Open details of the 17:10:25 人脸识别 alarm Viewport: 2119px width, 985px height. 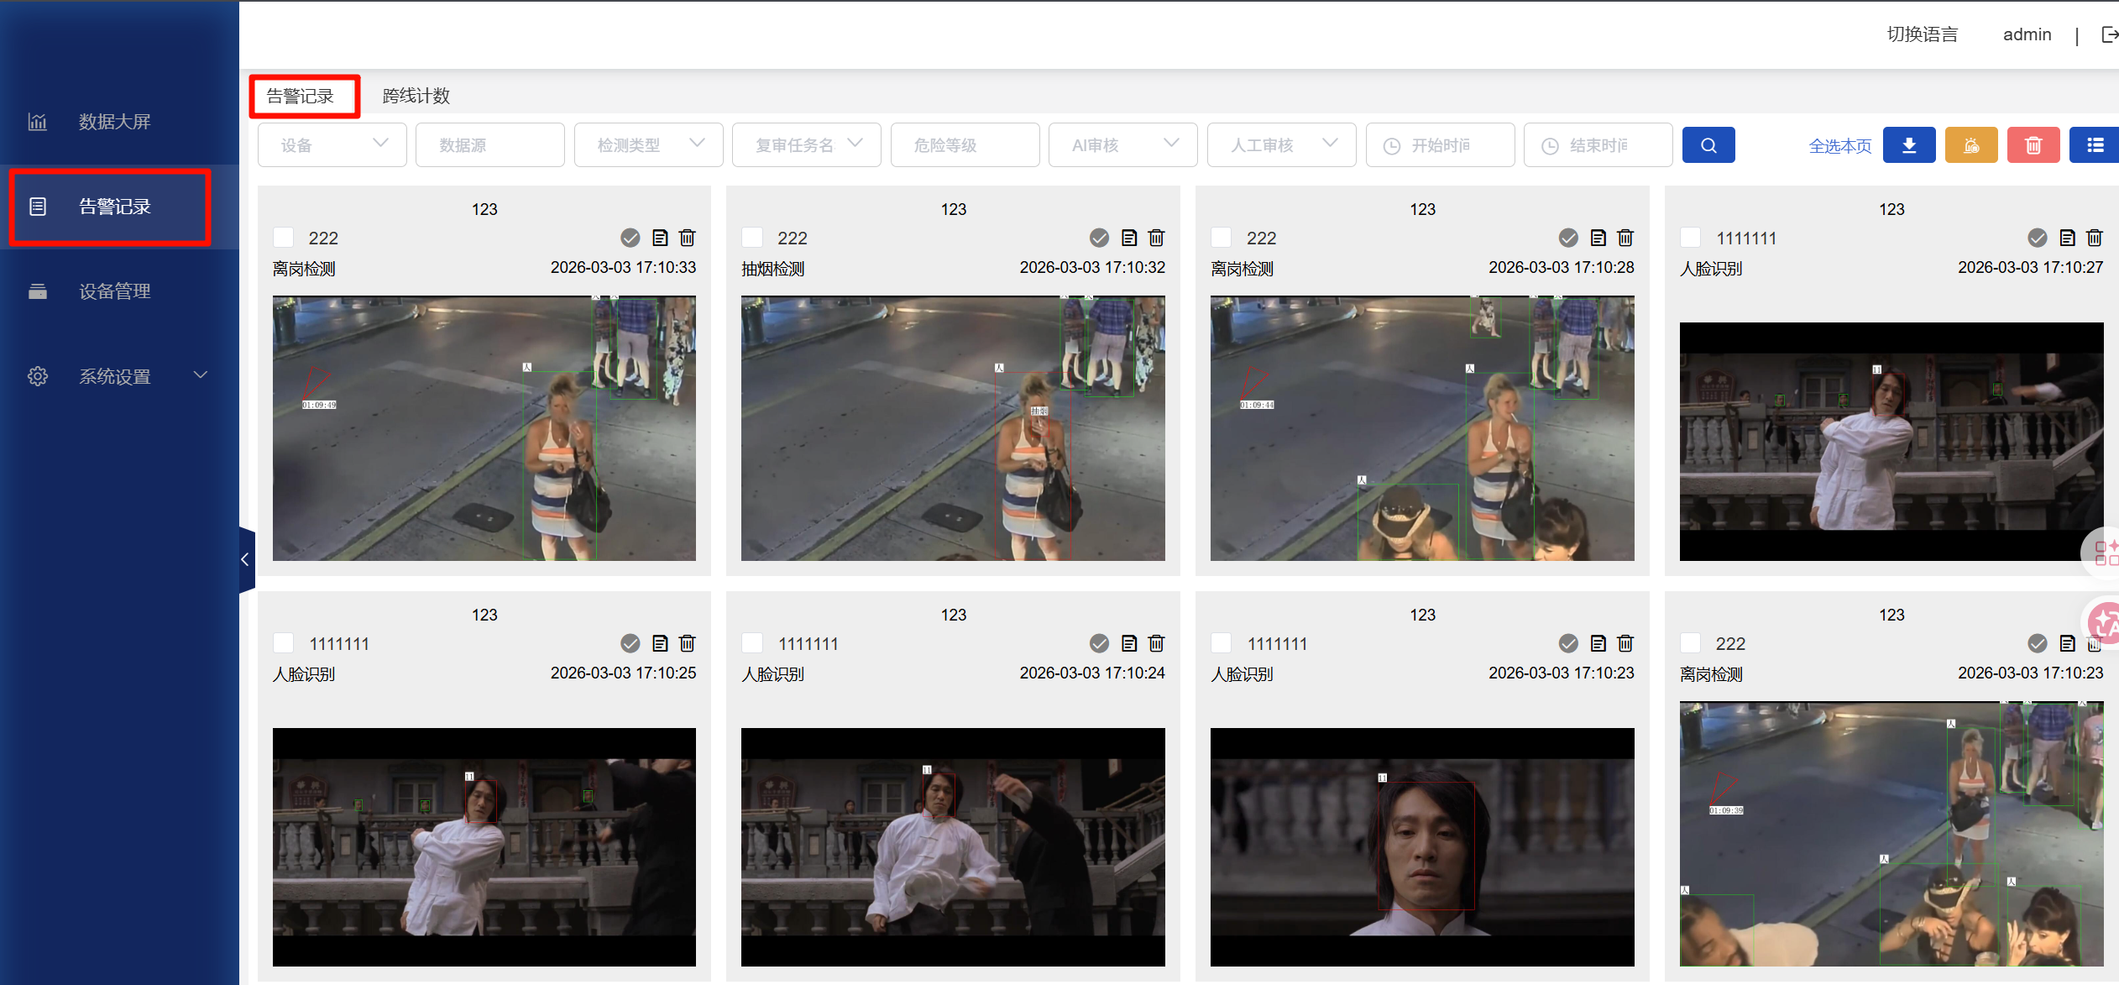pyautogui.click(x=660, y=643)
